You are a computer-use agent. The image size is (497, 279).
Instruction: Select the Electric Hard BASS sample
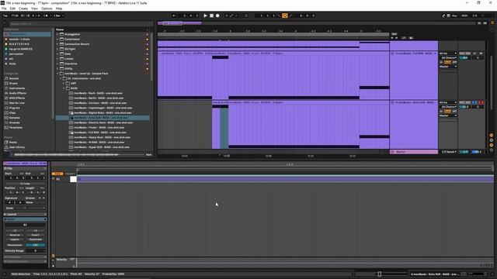103,122
